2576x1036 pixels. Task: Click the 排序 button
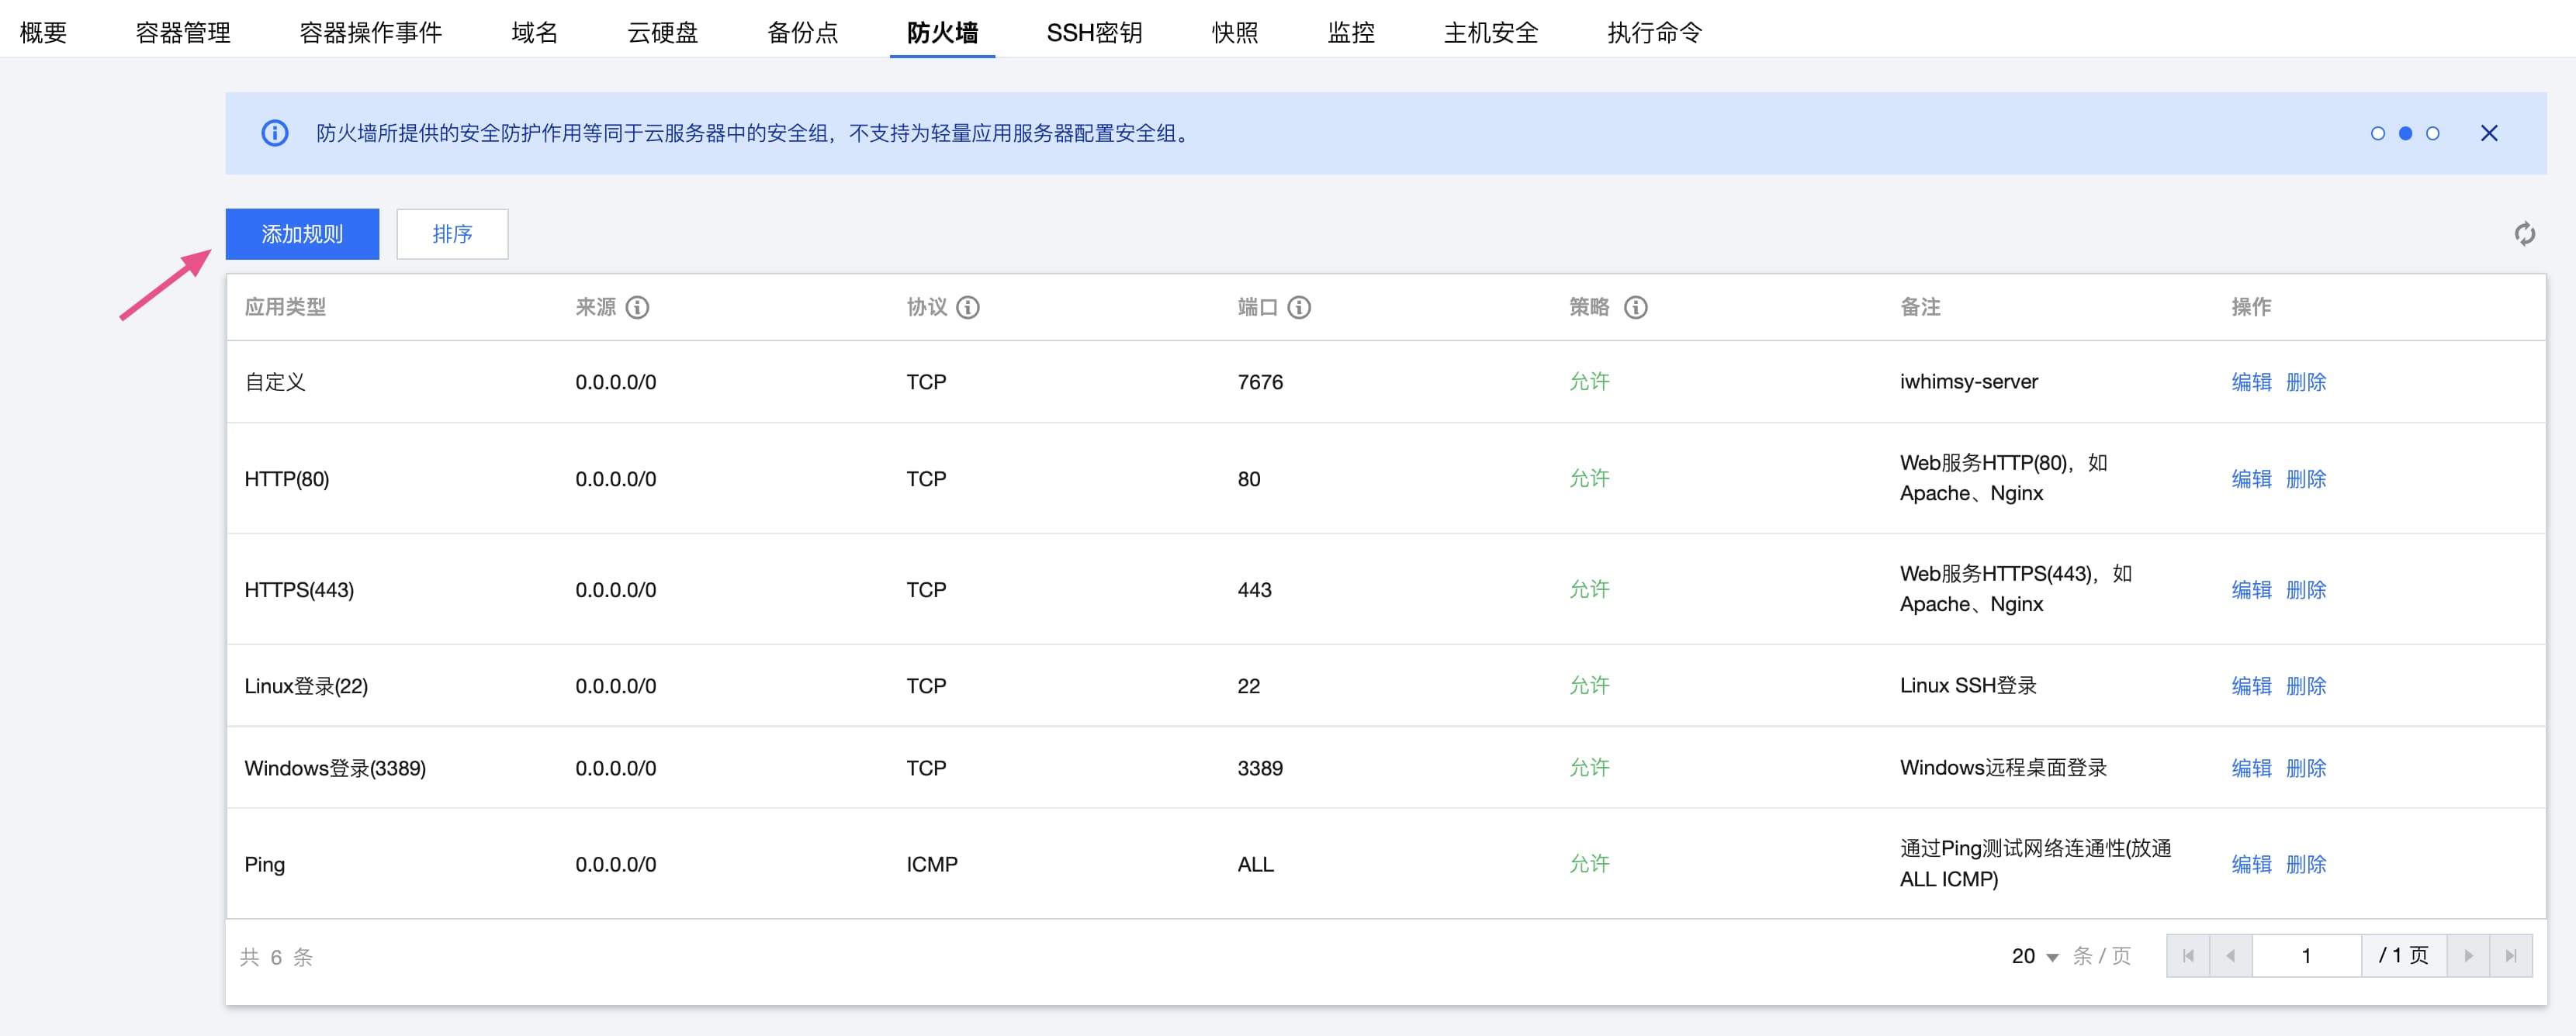pyautogui.click(x=452, y=233)
